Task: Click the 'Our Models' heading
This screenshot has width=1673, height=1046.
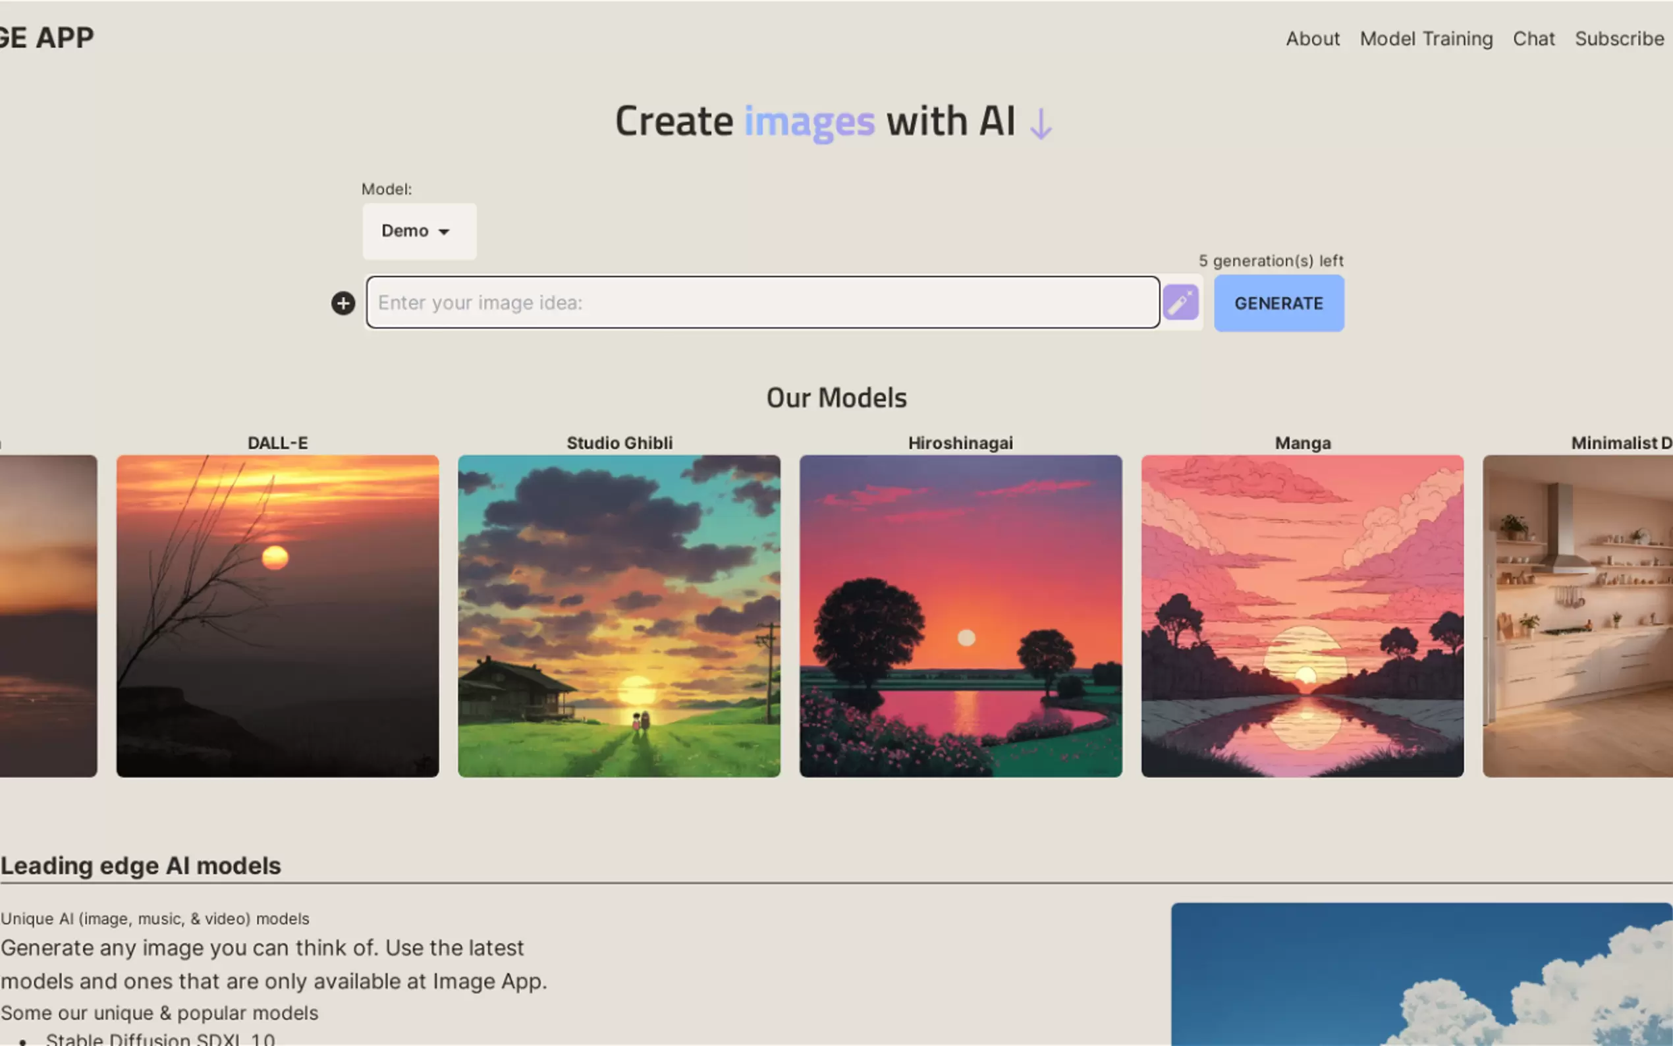Action: [836, 398]
